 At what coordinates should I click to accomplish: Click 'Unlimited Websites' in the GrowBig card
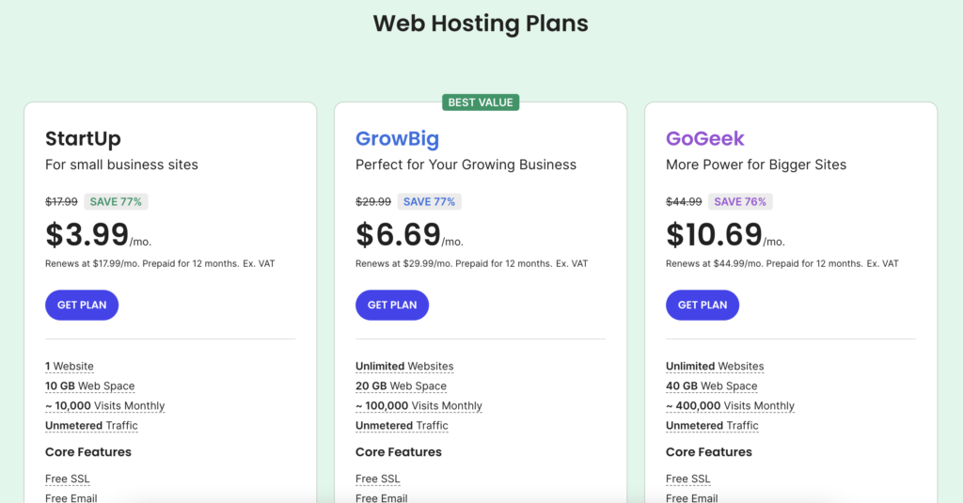(x=404, y=367)
